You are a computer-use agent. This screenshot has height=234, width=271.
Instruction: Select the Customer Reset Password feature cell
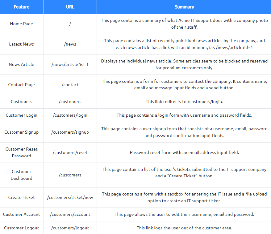(x=21, y=152)
